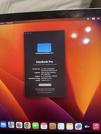This screenshot has height=134, width=101.
Task: Launch the Music app from the Dock
Action: click(x=96, y=126)
